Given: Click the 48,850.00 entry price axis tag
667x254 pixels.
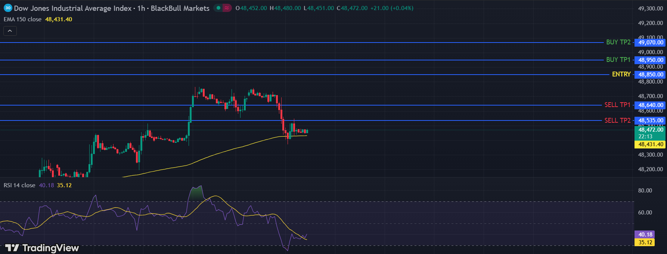Looking at the screenshot, I should pos(650,75).
